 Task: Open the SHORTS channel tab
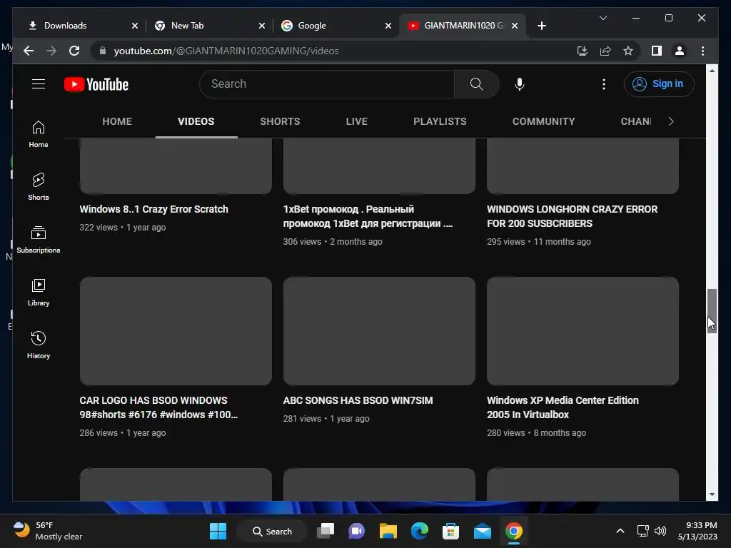pyautogui.click(x=280, y=121)
